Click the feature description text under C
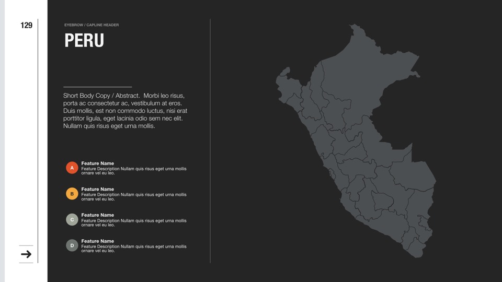Image resolution: width=502 pixels, height=282 pixels. tap(133, 222)
